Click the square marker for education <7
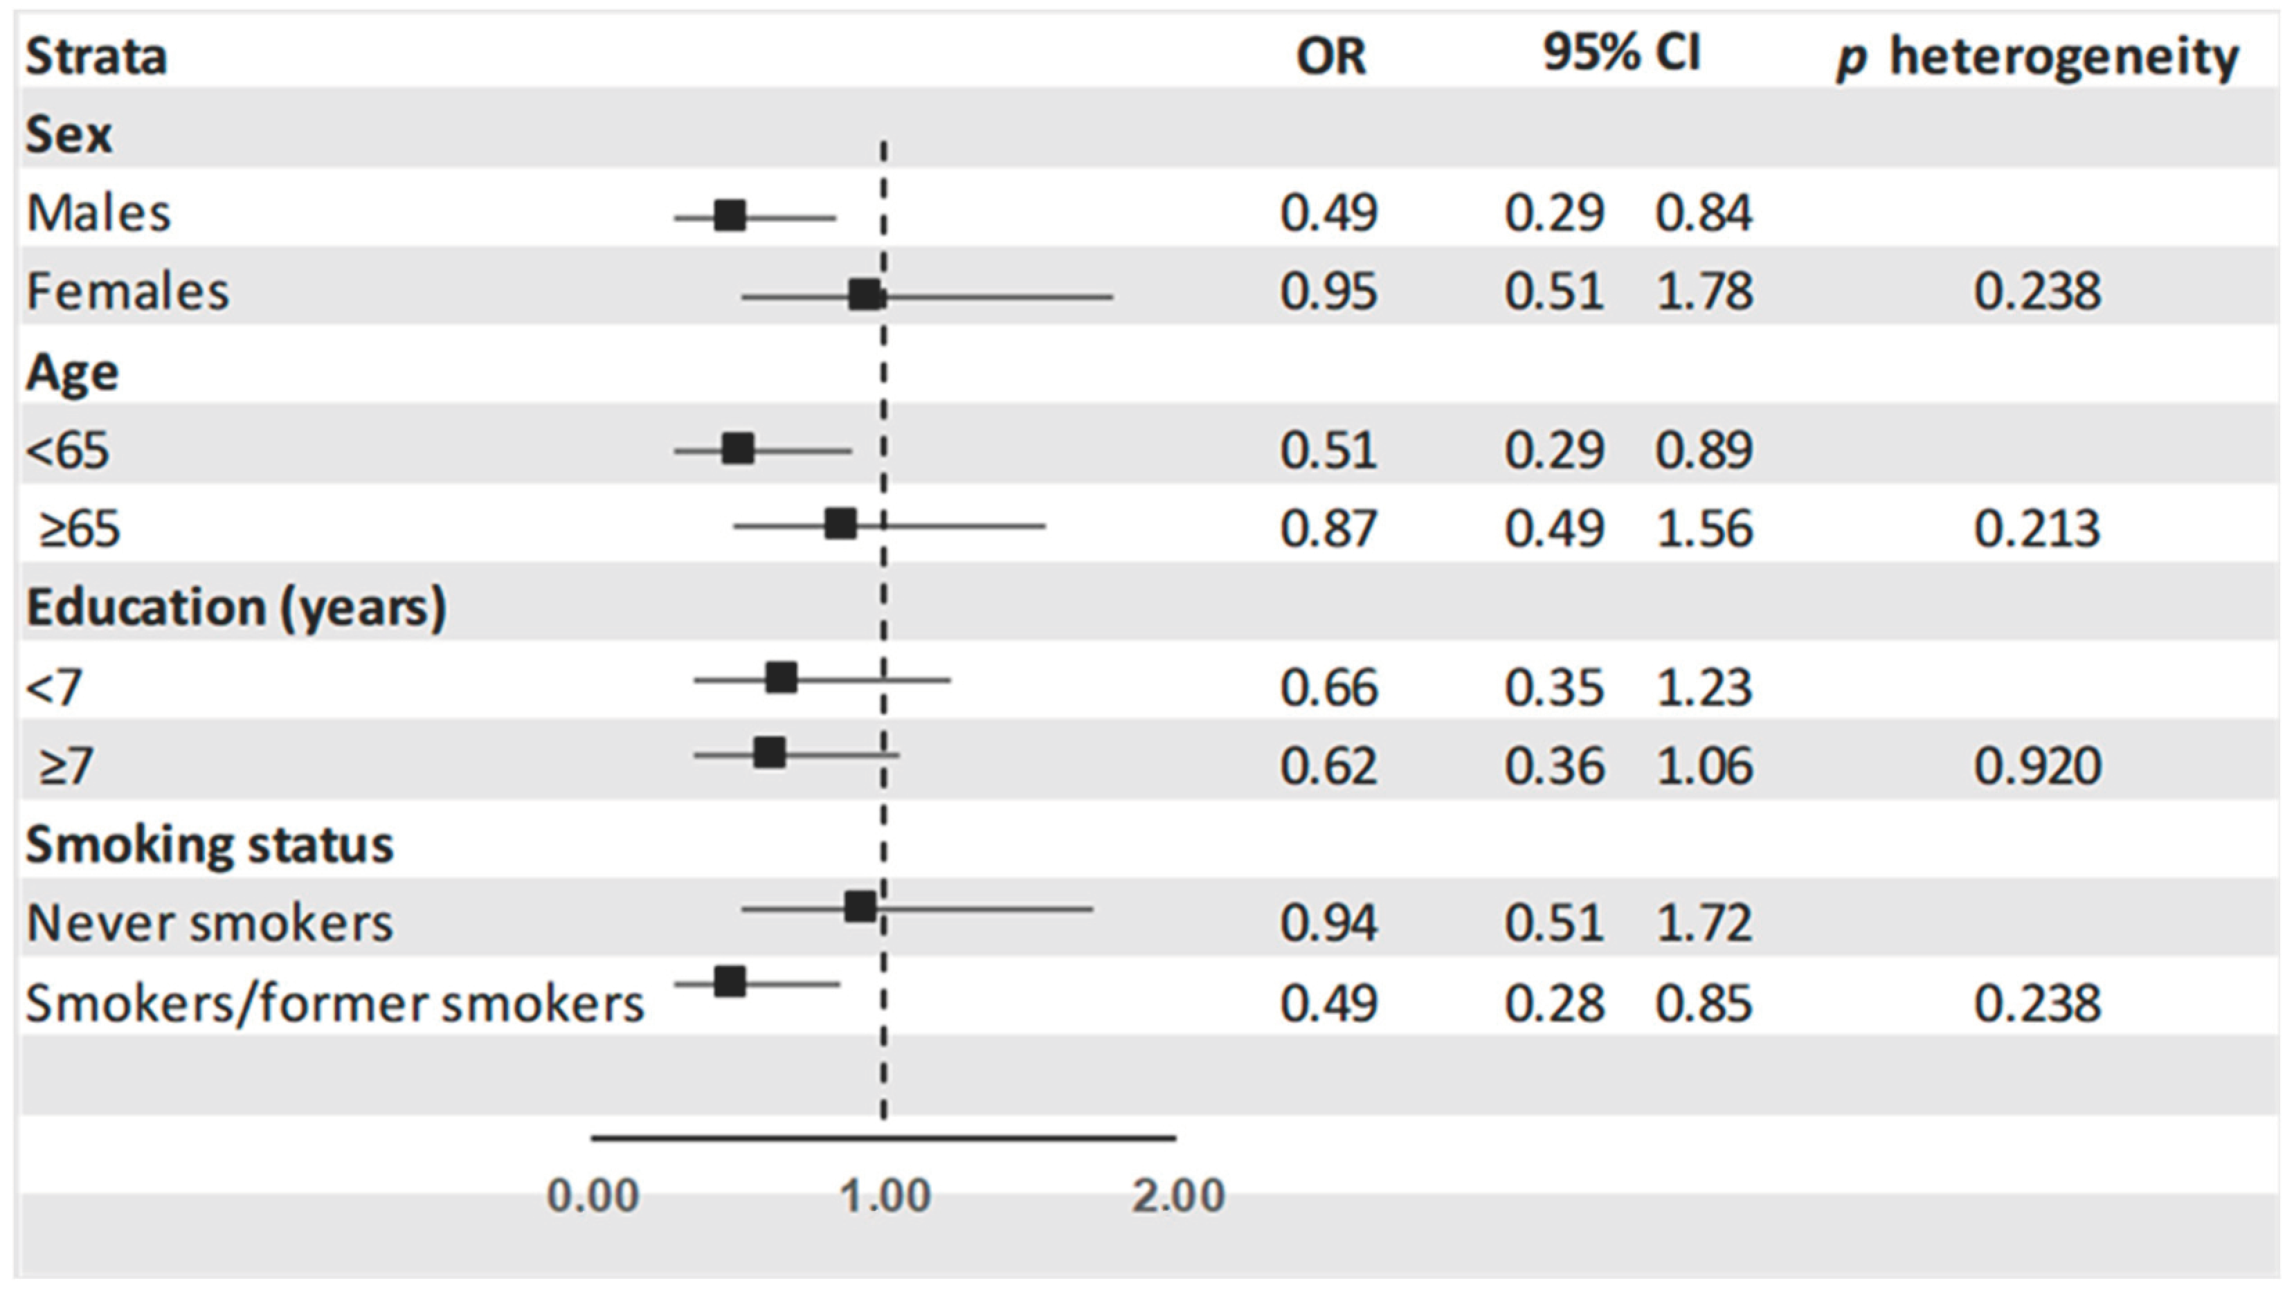 (x=781, y=678)
